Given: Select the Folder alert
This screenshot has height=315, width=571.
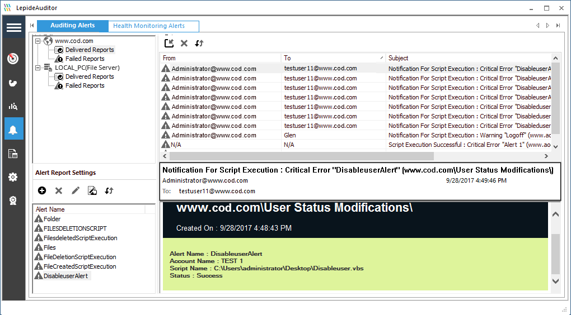Looking at the screenshot, I should click(x=52, y=219).
